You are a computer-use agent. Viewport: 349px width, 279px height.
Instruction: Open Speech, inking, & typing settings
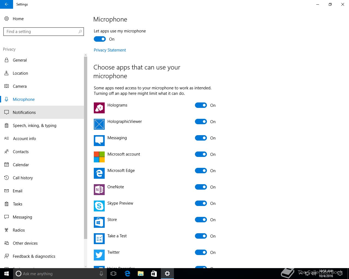click(42, 125)
